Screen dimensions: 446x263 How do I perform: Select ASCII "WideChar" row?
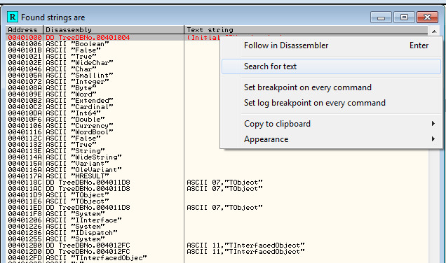(113, 63)
